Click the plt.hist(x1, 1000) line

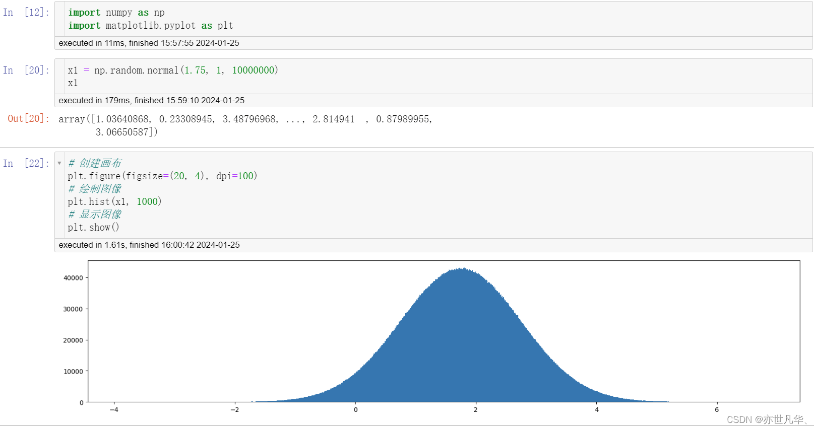114,201
